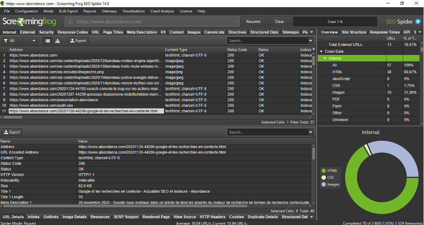Click the globe icon in URL bar
Image resolution: width=424 pixels, height=225 pixels.
pos(71,22)
